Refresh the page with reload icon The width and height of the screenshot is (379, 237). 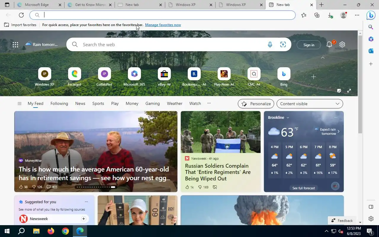pyautogui.click(x=21, y=15)
